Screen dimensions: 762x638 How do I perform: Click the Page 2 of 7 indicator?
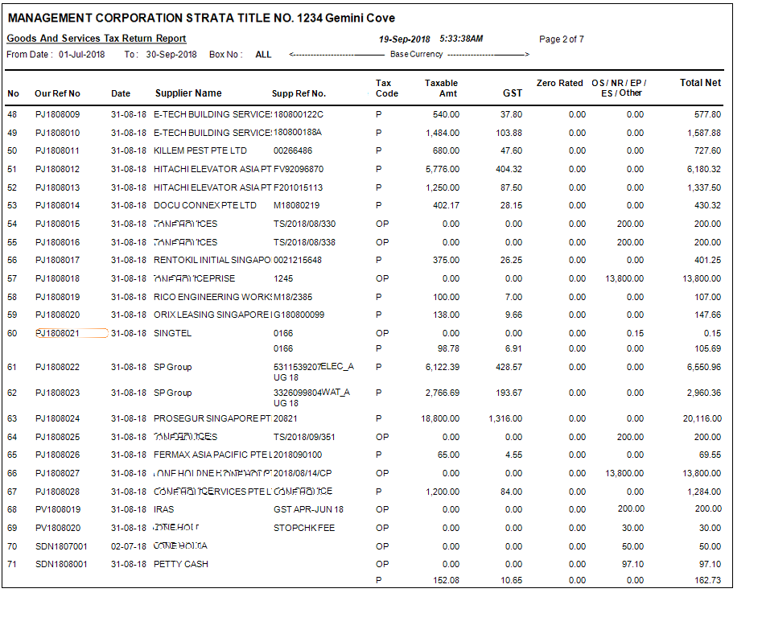click(562, 39)
